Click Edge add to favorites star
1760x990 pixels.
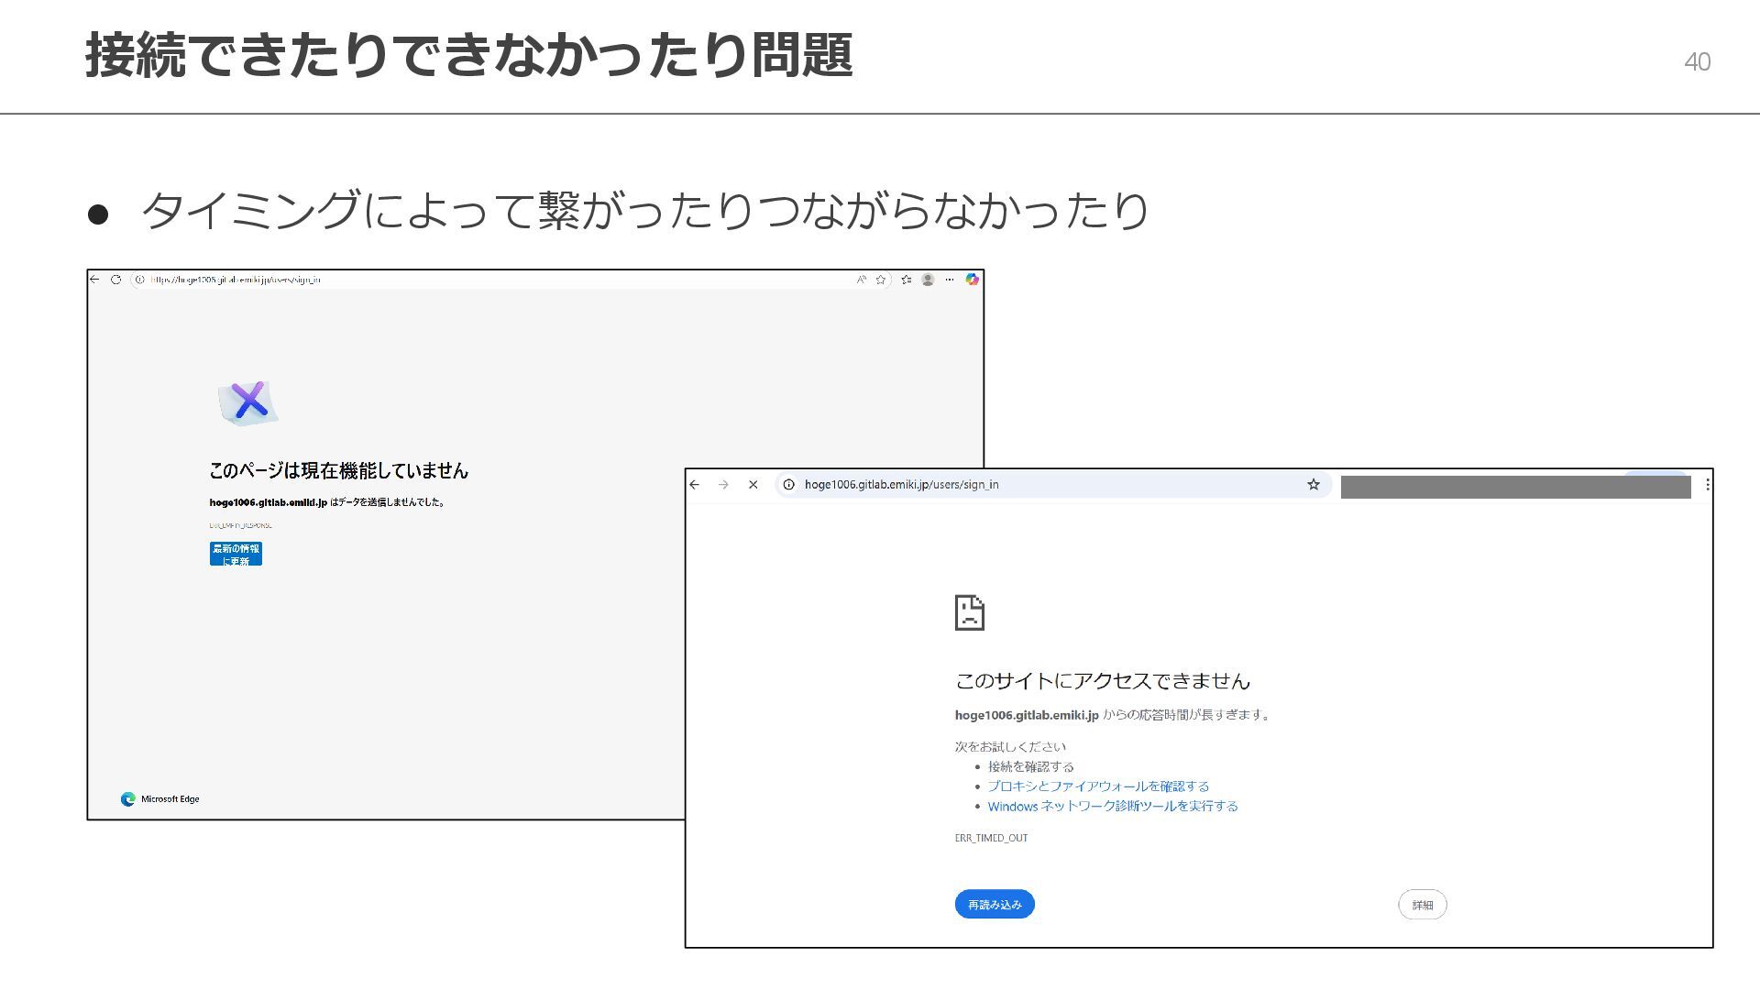point(881,280)
